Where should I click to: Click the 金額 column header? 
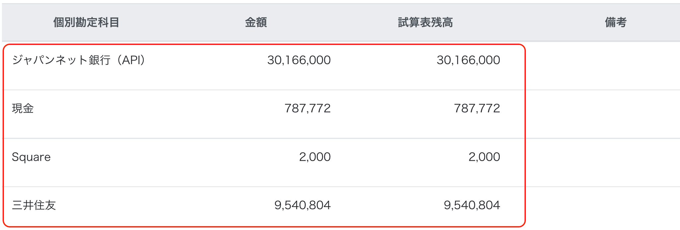[x=256, y=23]
